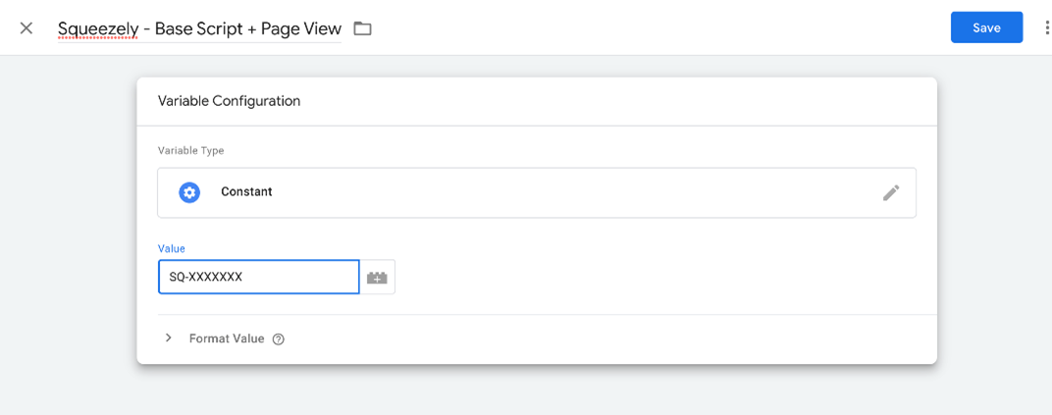Open the folder icon beside the variable name
Image resolution: width=1052 pixels, height=415 pixels.
[363, 28]
